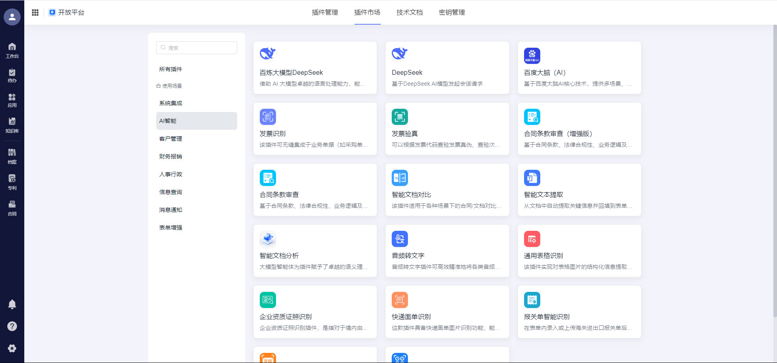The width and height of the screenshot is (777, 363).
Task: Open the 专利 patent sidebar icon
Action: click(x=12, y=182)
